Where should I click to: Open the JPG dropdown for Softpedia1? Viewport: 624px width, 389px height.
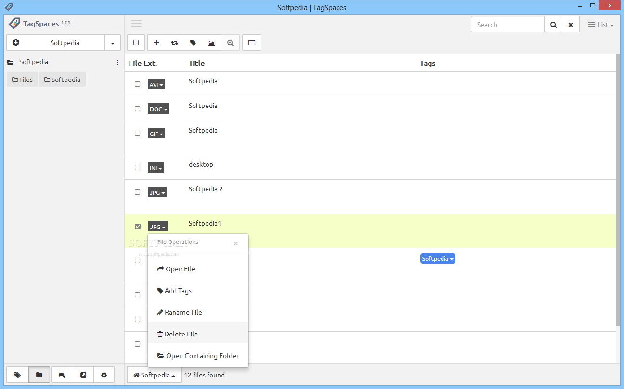[157, 227]
